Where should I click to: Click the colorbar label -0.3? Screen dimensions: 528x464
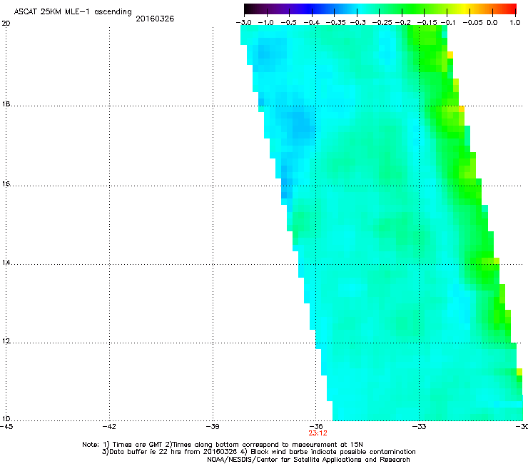pyautogui.click(x=358, y=23)
